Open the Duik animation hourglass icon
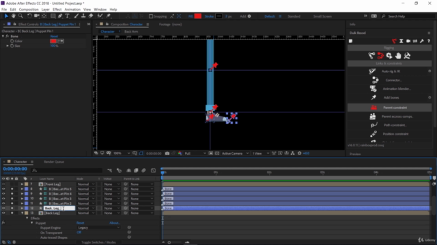The width and height of the screenshot is (437, 245). pyautogui.click(x=401, y=41)
